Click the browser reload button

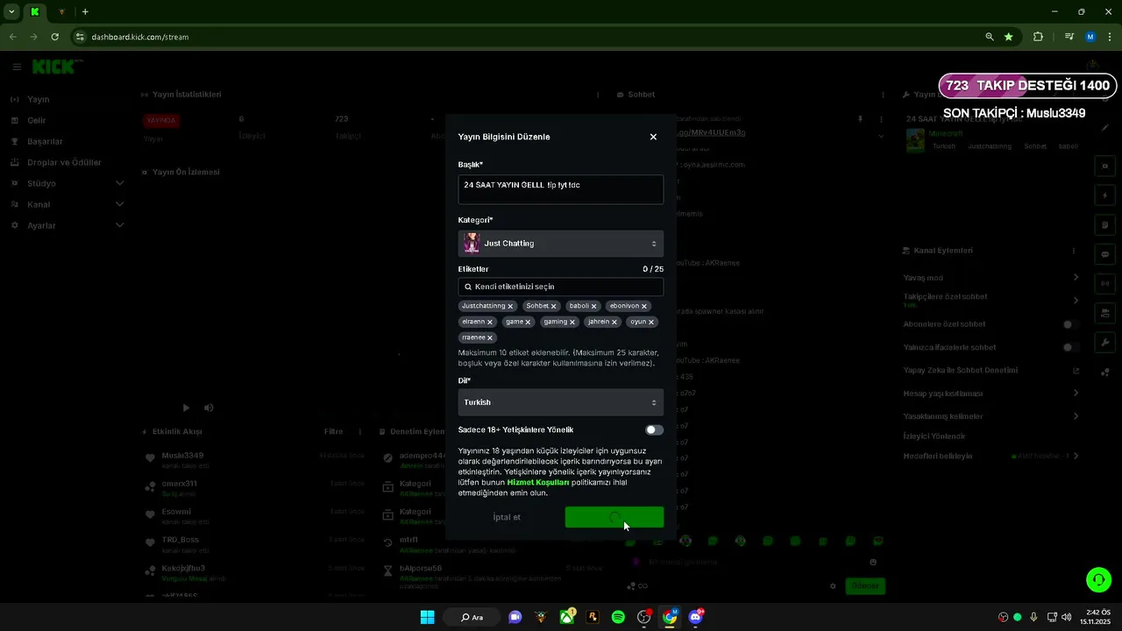pos(55,37)
